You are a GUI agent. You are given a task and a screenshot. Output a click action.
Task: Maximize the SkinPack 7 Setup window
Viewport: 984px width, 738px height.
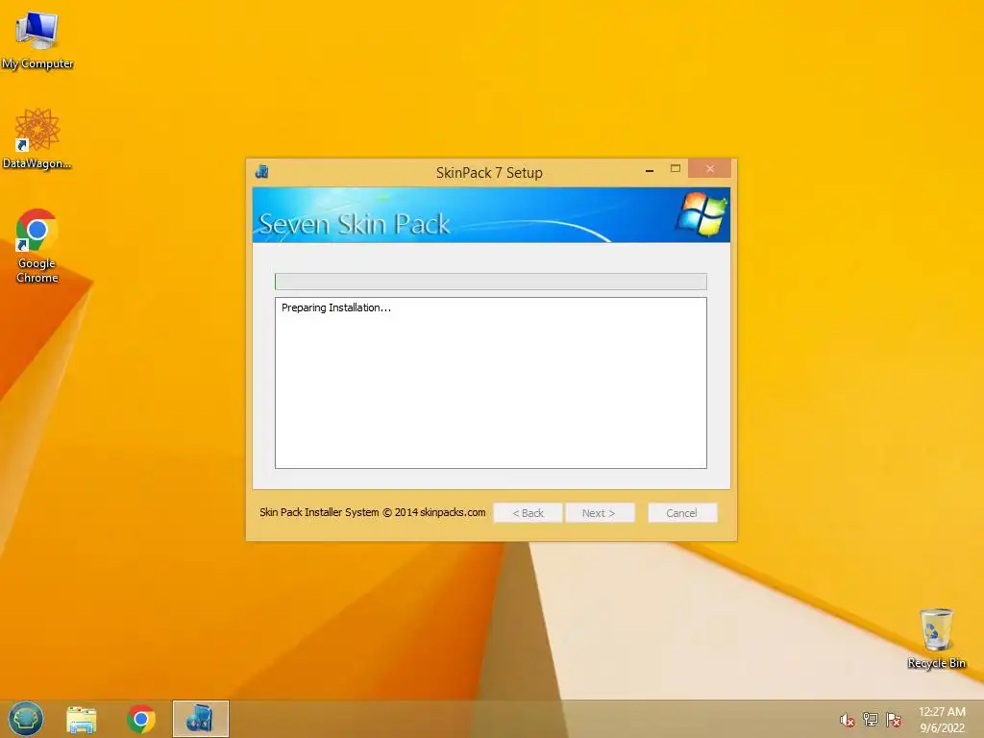[x=676, y=168]
